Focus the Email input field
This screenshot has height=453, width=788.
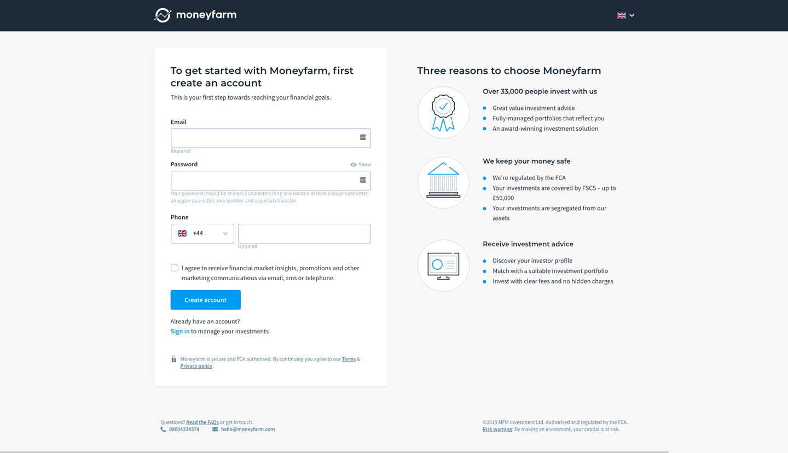pyautogui.click(x=270, y=138)
